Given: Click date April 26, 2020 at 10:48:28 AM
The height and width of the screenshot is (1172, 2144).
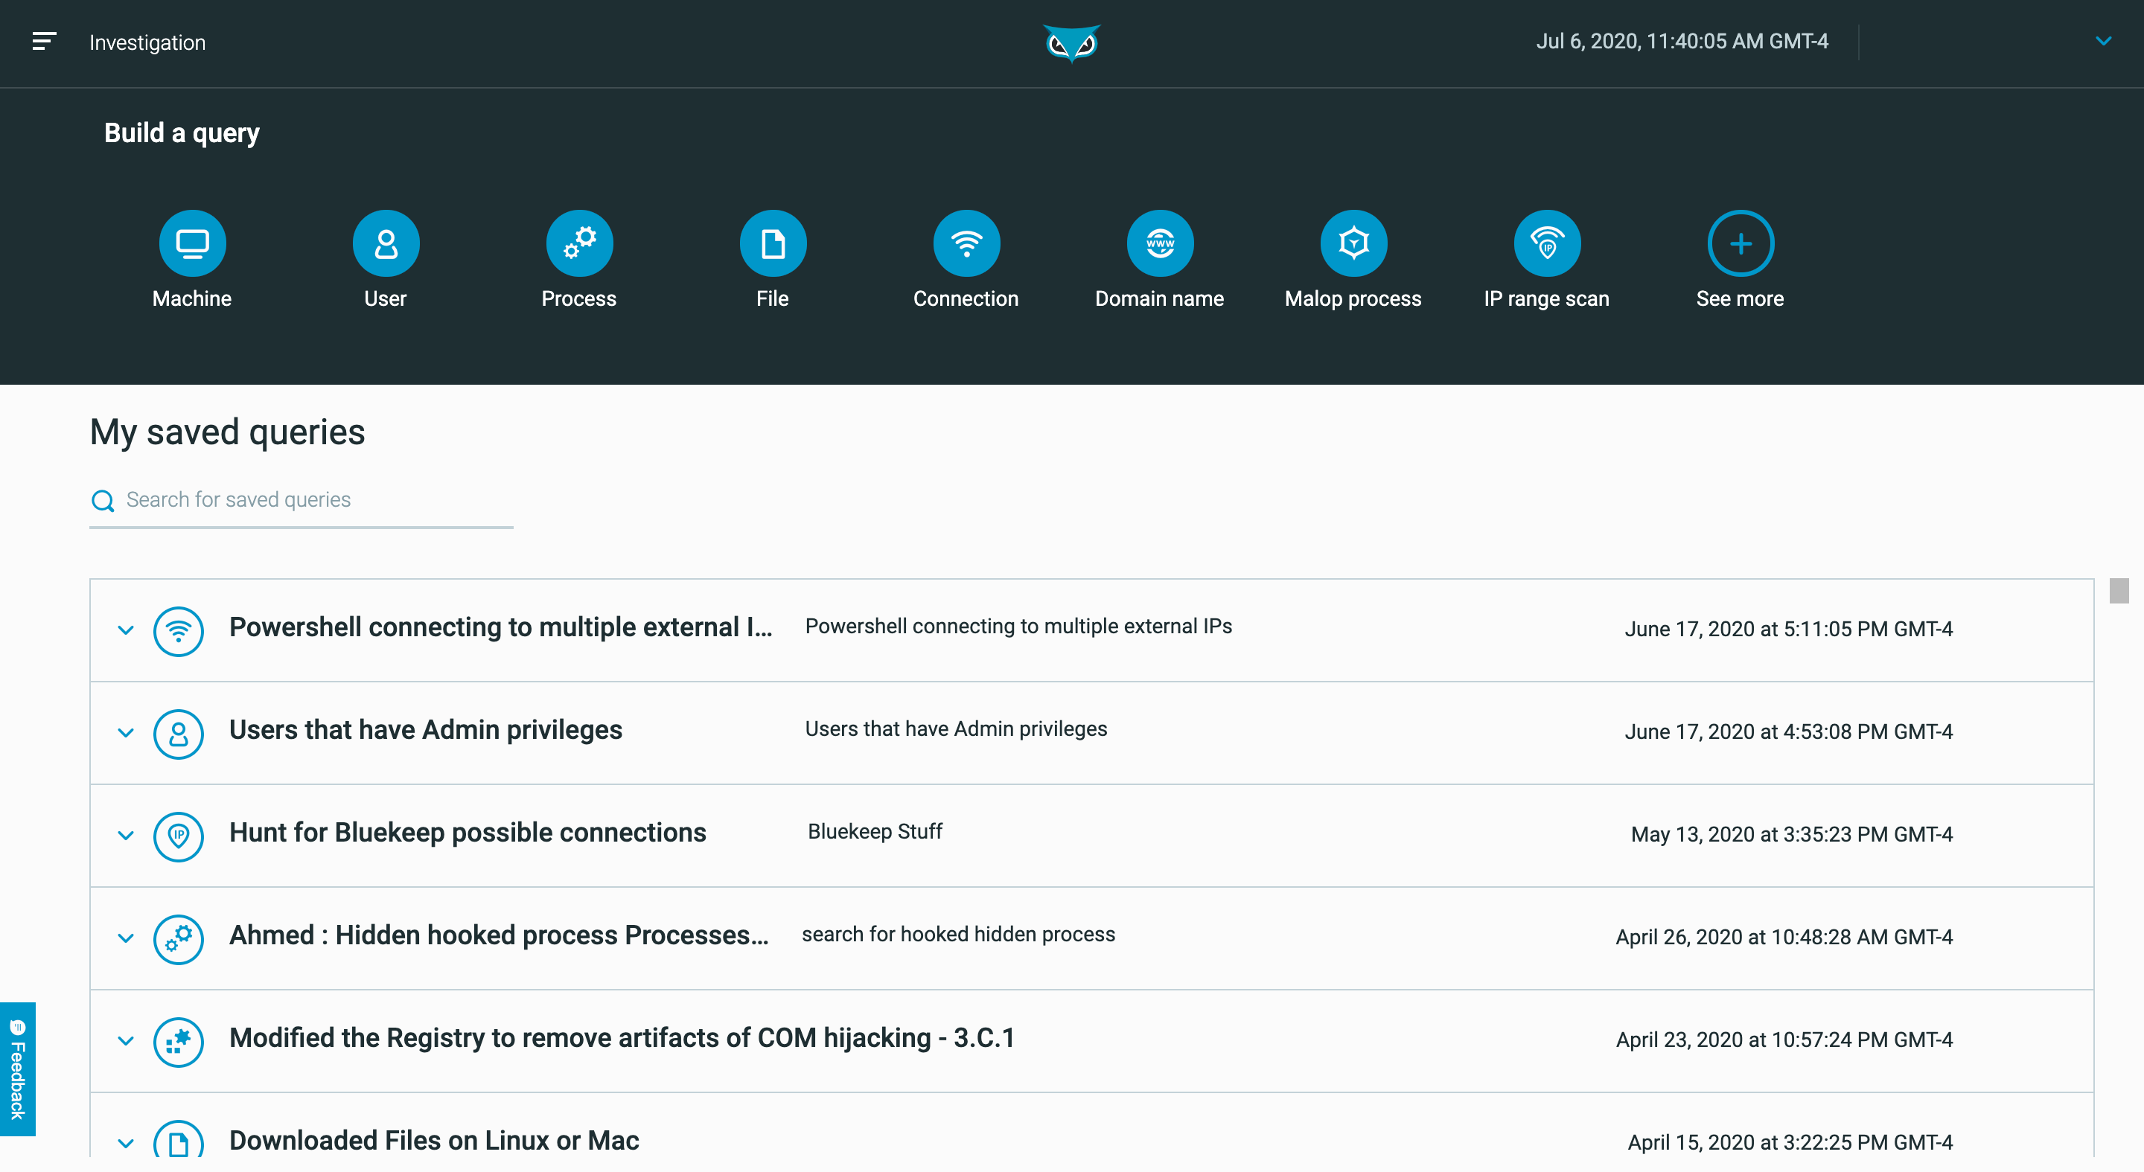Looking at the screenshot, I should (1784, 938).
